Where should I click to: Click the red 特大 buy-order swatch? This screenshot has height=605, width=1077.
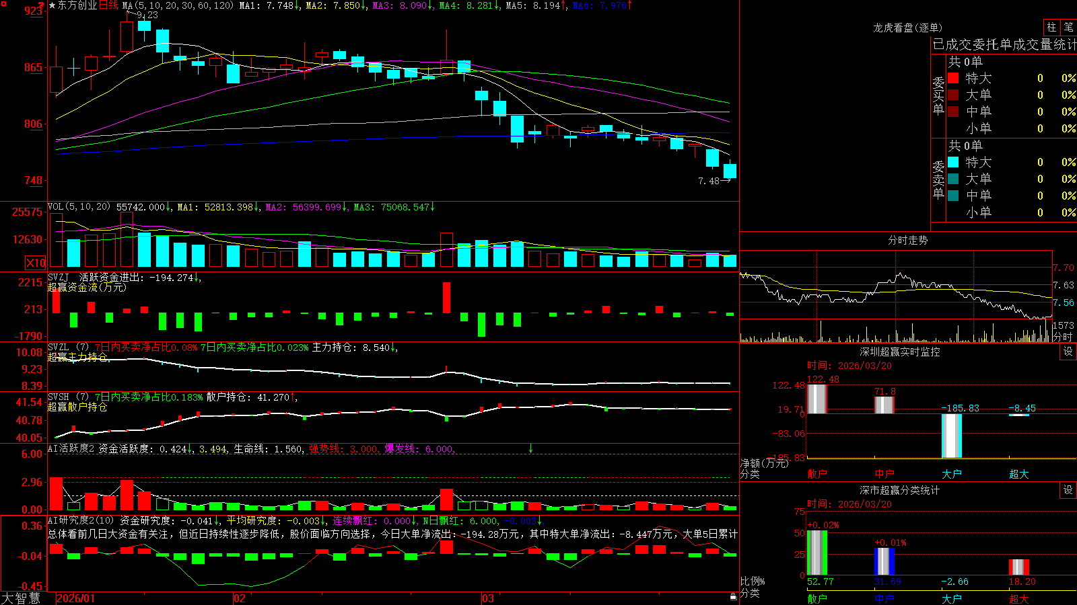click(953, 78)
